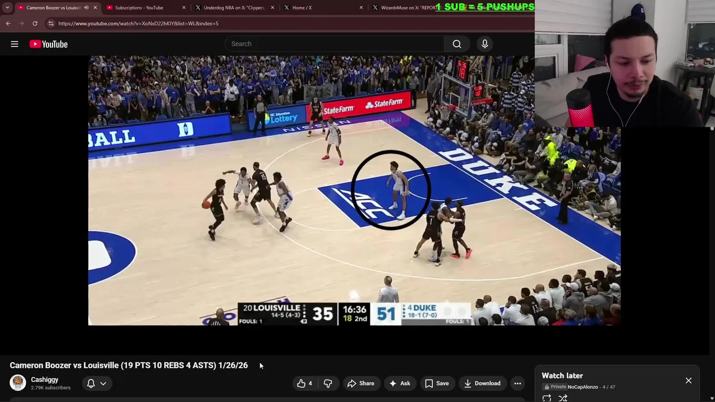Switch to WizardsMuse on X tab
Viewport: 715px width, 402px height.
point(408,8)
